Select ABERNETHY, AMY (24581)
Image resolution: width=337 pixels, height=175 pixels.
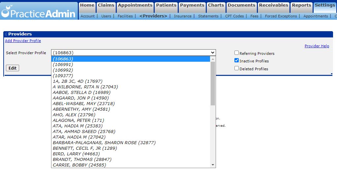tap(131, 109)
